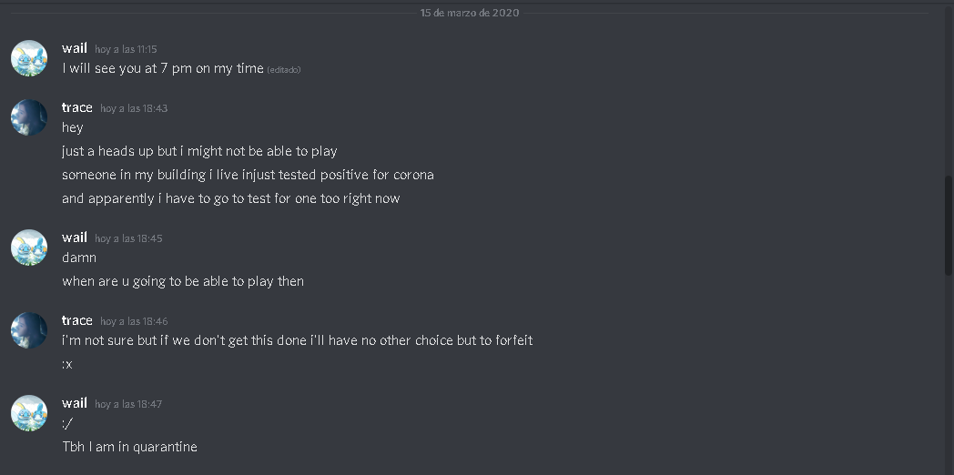Click the timestamp 'hoy a las 18:47'
Screen dimensions: 954x475
pyautogui.click(x=128, y=404)
